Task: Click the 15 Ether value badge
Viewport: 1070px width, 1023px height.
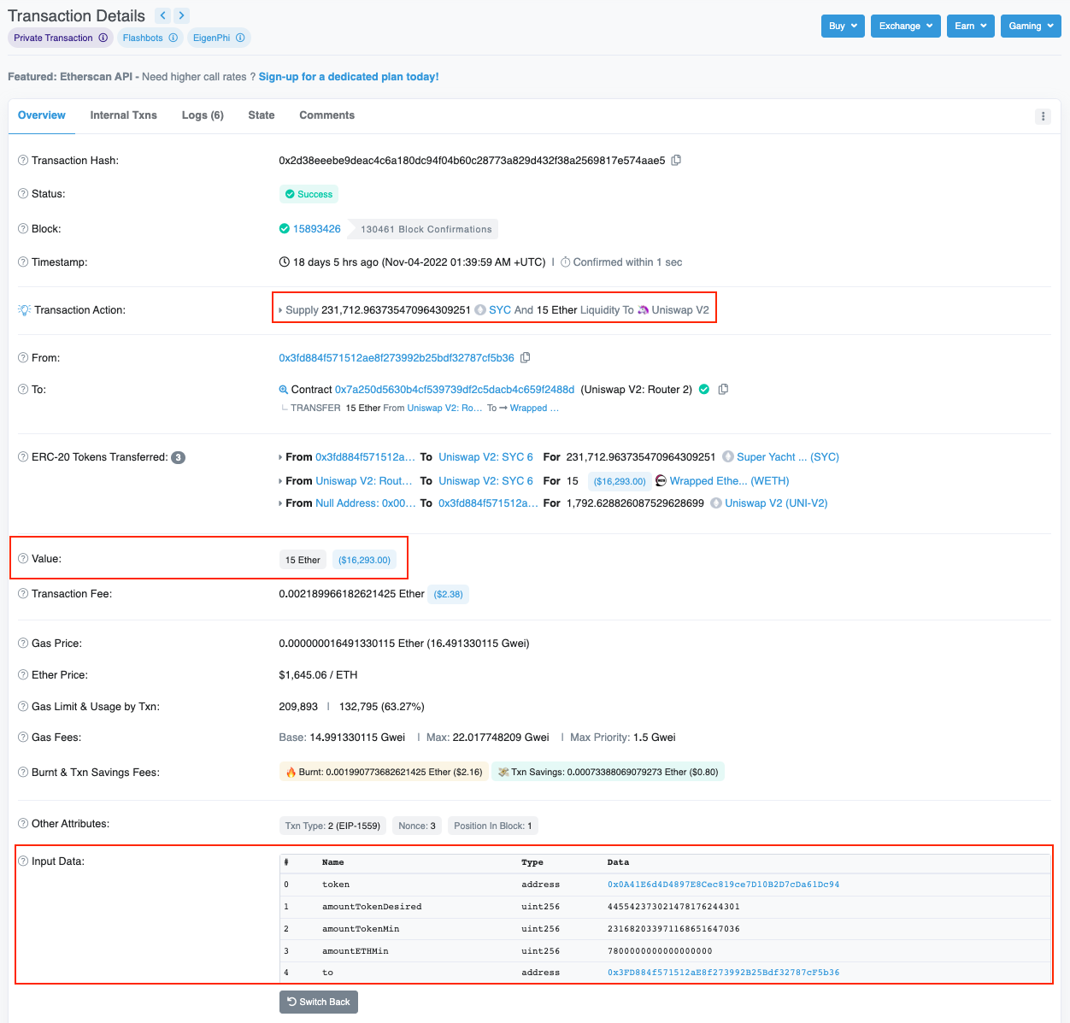Action: tap(303, 560)
